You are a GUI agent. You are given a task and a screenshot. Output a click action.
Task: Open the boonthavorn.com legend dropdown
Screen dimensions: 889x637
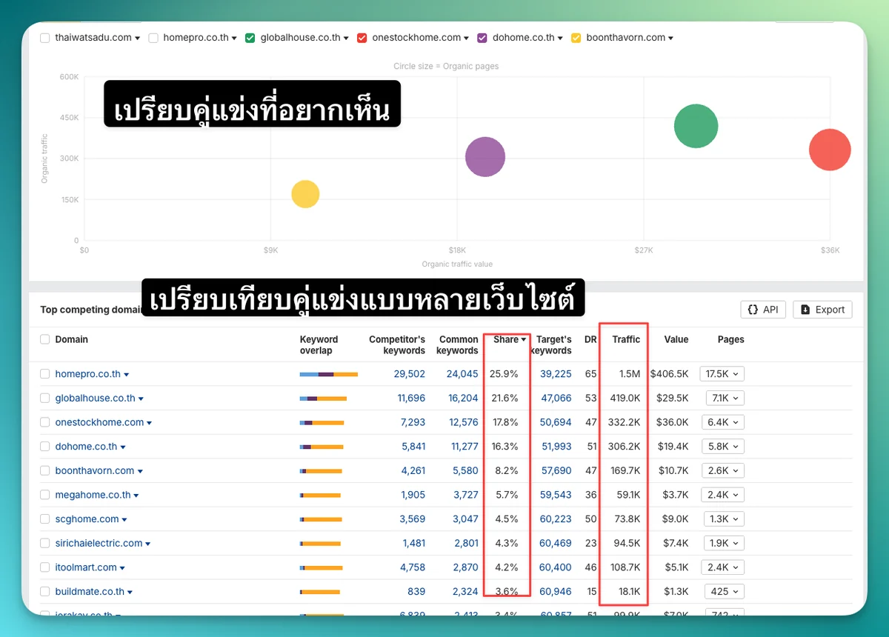click(x=670, y=39)
